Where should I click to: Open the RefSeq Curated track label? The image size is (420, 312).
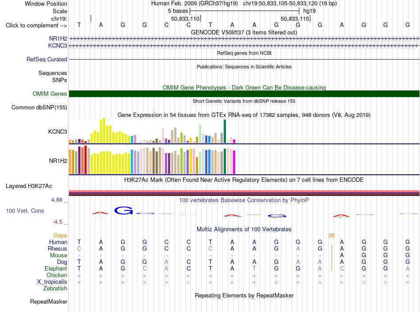(x=46, y=59)
